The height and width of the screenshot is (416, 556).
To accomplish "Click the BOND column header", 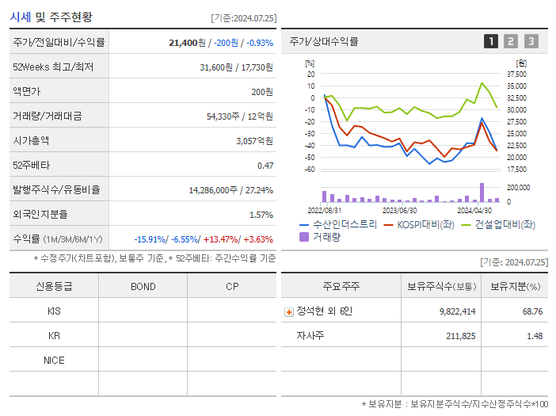I will click(x=143, y=286).
